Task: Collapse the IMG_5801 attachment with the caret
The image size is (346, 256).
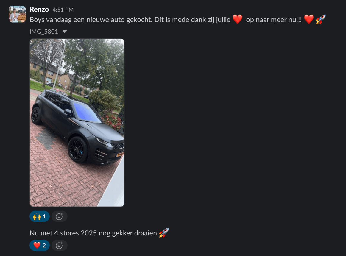Action: [x=65, y=32]
